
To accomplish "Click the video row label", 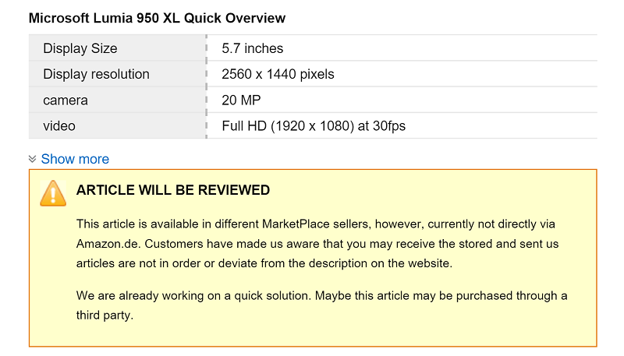I will 59,126.
